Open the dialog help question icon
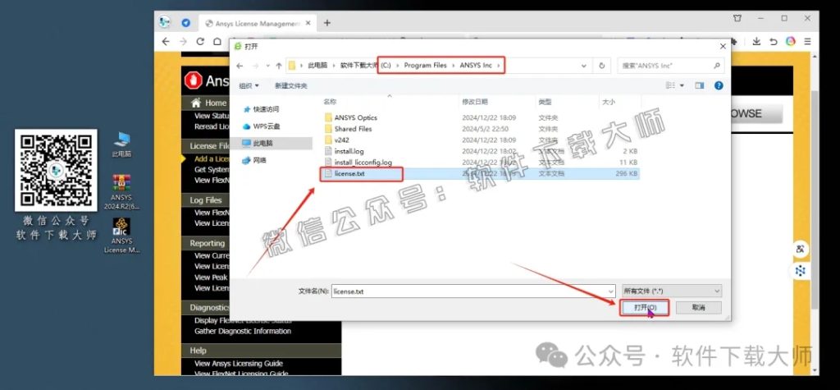This screenshot has width=840, height=390. click(x=719, y=85)
